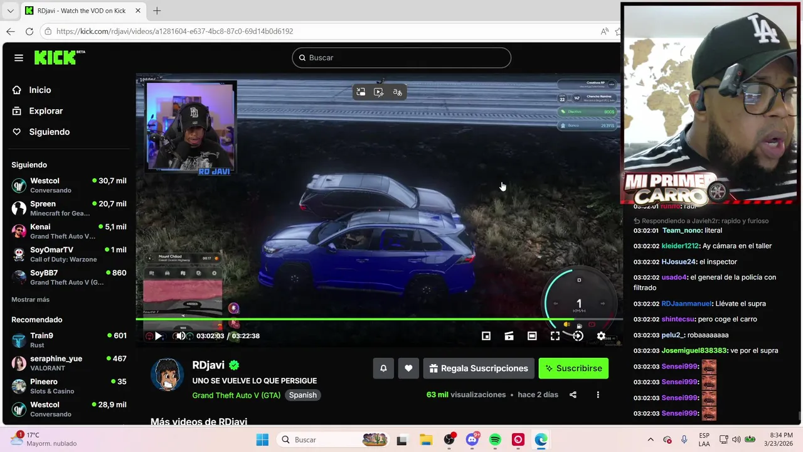This screenshot has height=452, width=803.
Task: Click the Spanish language tag
Action: pyautogui.click(x=303, y=395)
